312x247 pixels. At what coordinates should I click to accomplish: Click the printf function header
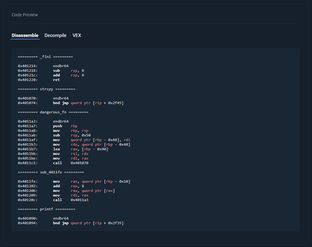[x=46, y=209]
